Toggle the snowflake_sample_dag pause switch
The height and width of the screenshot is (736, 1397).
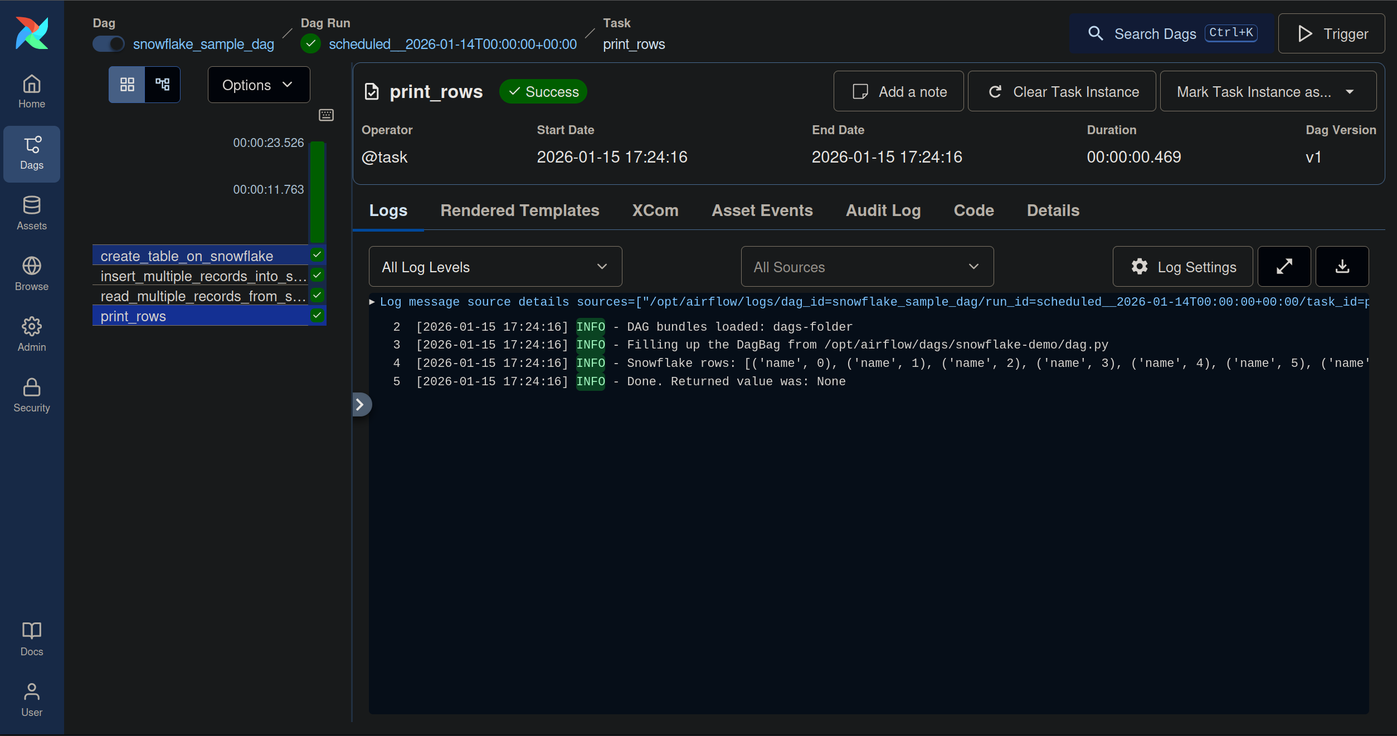click(x=109, y=44)
